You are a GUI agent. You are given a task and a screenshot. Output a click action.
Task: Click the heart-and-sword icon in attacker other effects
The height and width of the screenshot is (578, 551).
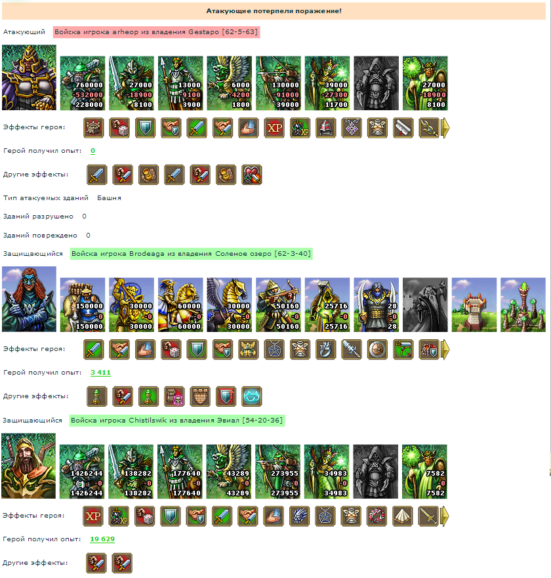coord(251,175)
